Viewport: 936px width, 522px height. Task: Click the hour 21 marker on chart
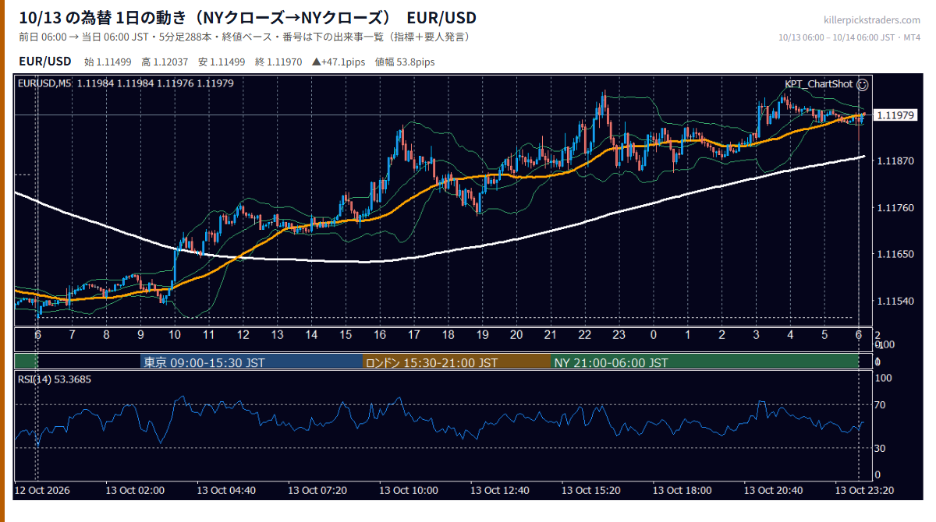(551, 335)
